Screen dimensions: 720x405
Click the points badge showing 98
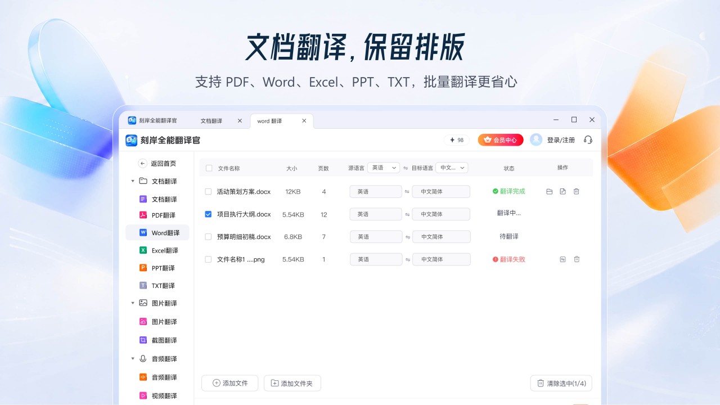(457, 140)
